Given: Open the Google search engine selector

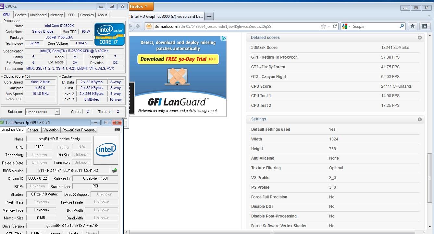Looking at the screenshot, I should point(346,27).
